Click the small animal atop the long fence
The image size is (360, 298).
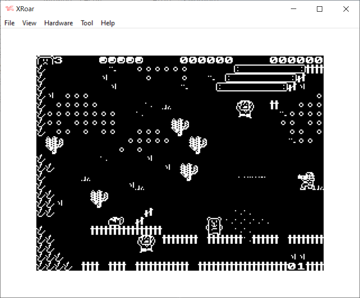coord(116,221)
